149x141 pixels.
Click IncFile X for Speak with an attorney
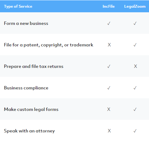(109, 131)
